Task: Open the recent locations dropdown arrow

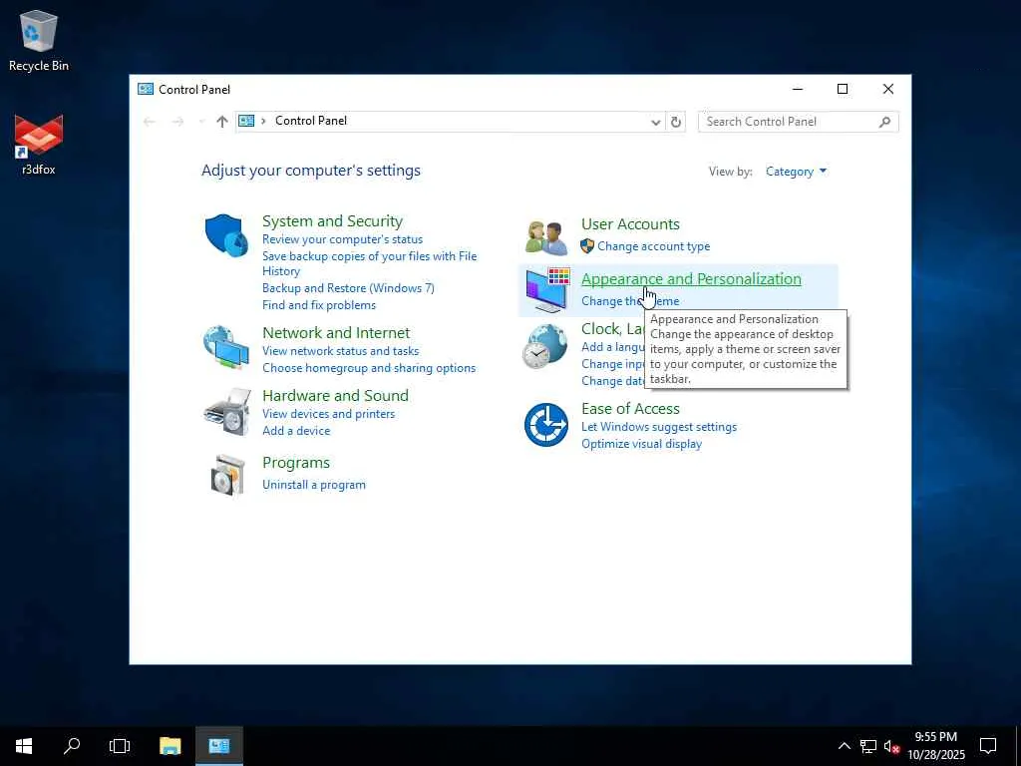Action: 201,121
